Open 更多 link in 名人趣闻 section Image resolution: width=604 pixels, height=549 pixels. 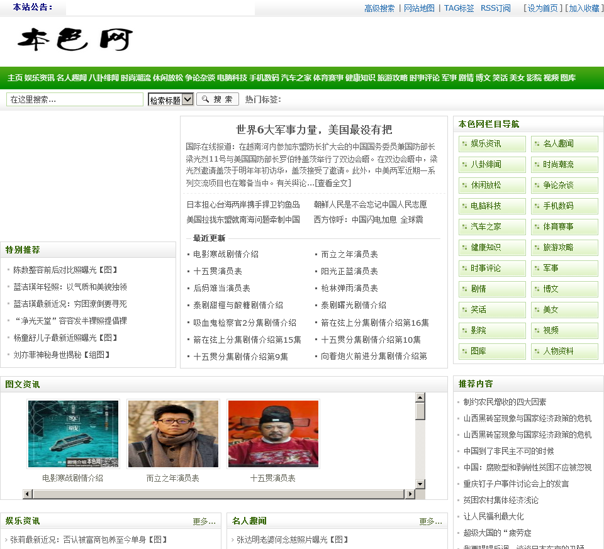(x=430, y=521)
